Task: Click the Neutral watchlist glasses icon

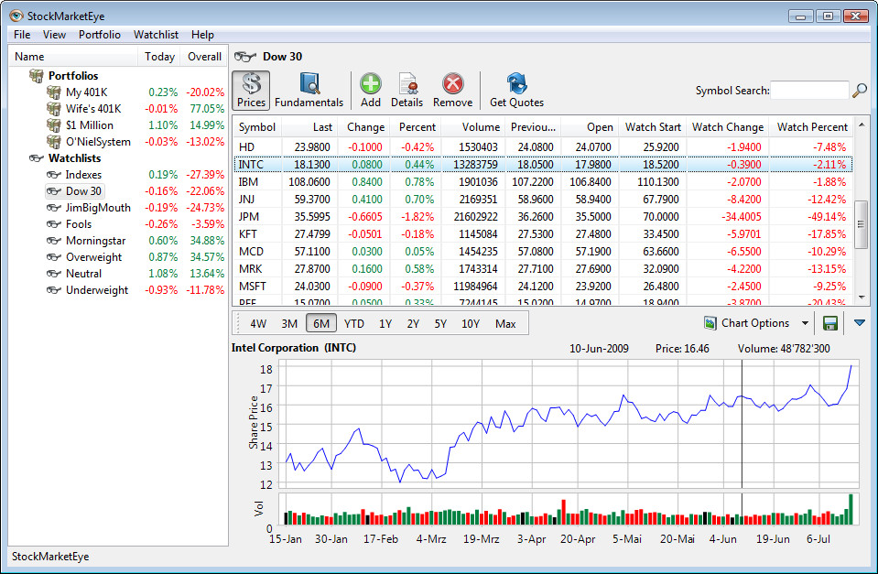Action: coord(54,274)
